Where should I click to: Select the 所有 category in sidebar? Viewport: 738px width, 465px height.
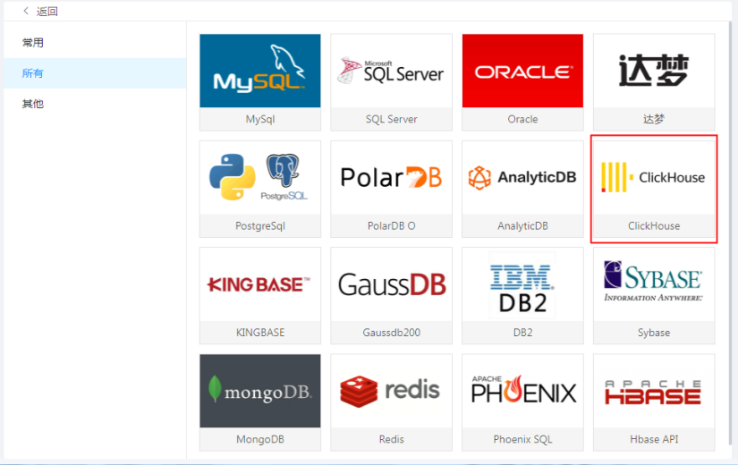[33, 73]
